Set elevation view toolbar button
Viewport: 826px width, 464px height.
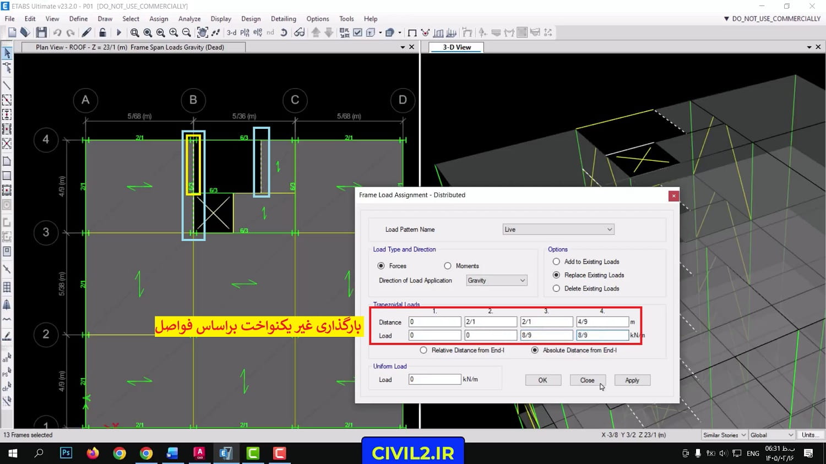[258, 32]
